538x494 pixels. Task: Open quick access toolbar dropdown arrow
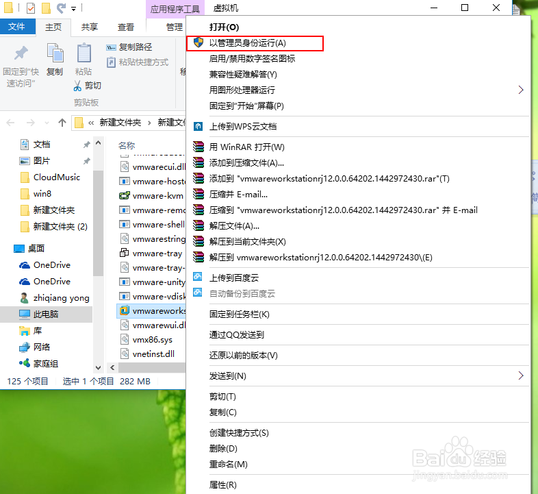click(73, 9)
